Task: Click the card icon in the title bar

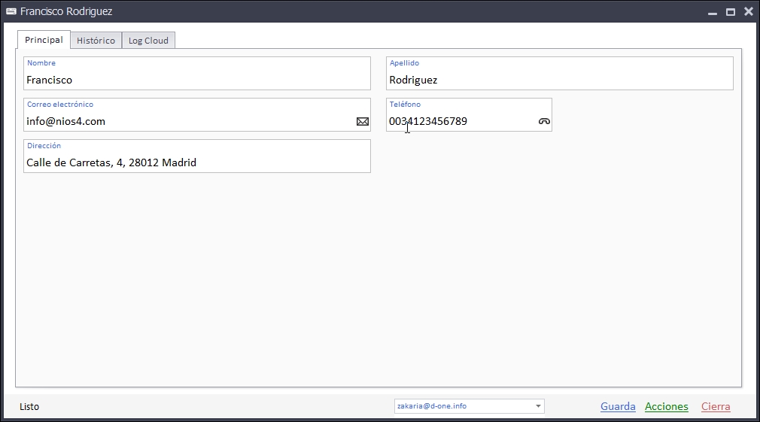Action: (11, 11)
